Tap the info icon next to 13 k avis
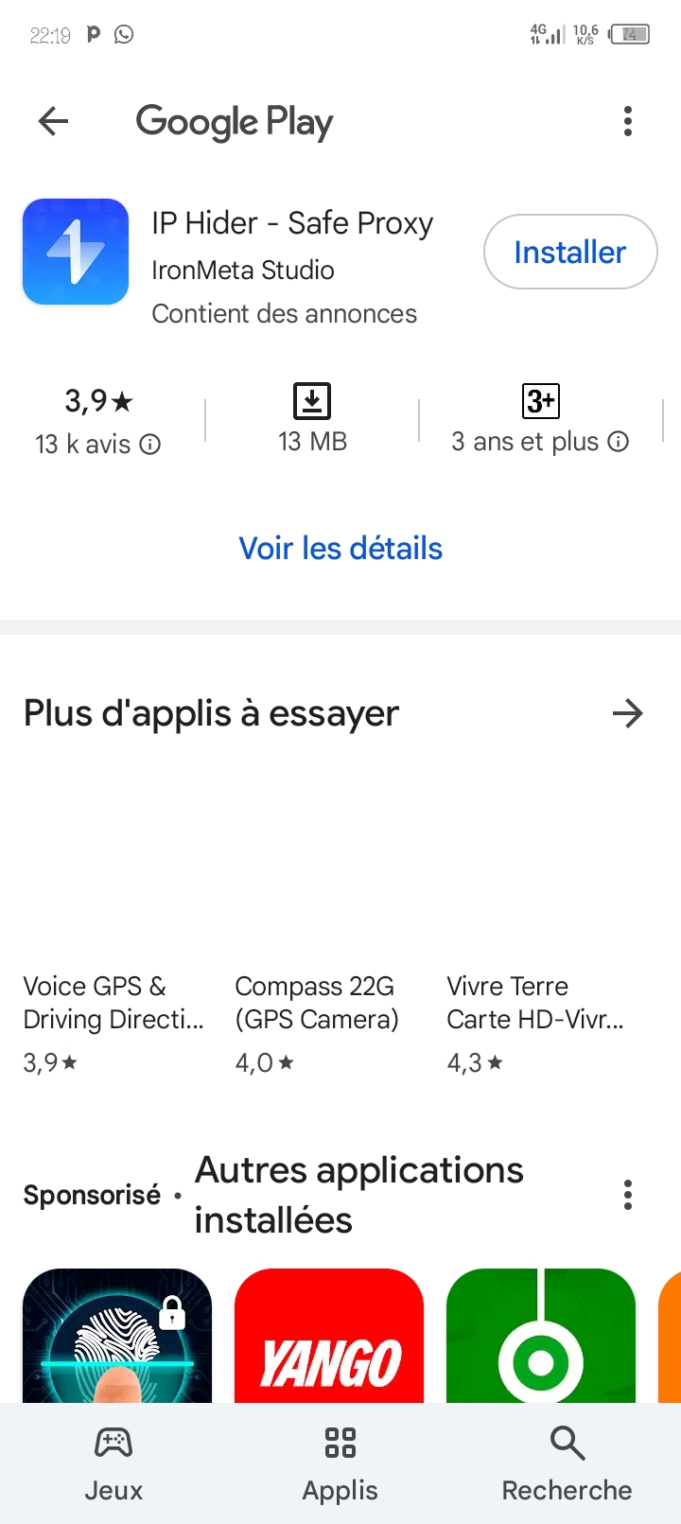The height and width of the screenshot is (1524, 681). point(150,444)
